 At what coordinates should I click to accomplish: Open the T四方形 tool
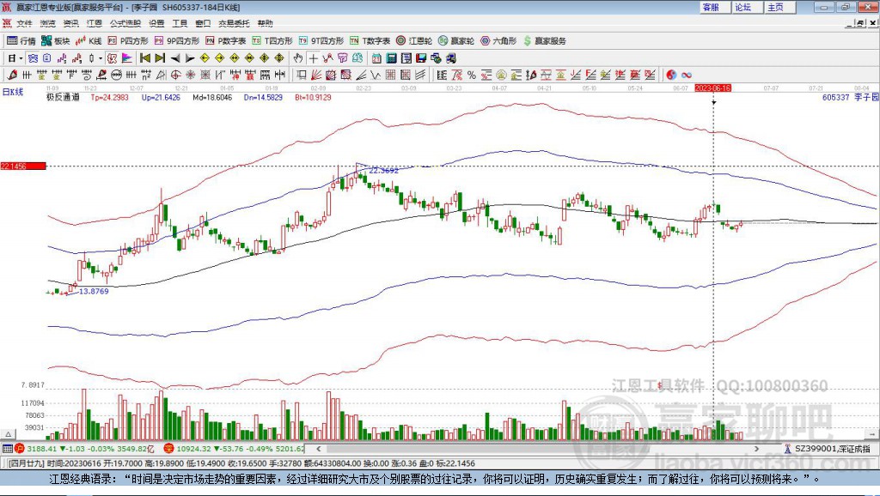coord(272,41)
